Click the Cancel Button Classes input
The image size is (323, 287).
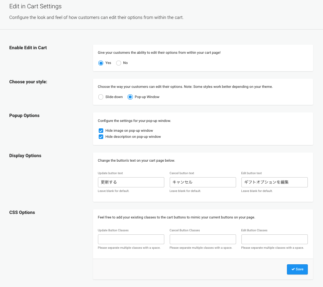tap(203, 239)
